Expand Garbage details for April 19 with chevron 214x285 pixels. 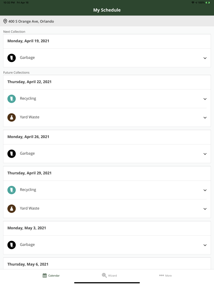click(205, 58)
